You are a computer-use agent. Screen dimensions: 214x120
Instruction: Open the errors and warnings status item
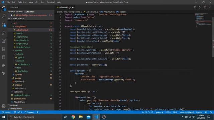coord(18,112)
